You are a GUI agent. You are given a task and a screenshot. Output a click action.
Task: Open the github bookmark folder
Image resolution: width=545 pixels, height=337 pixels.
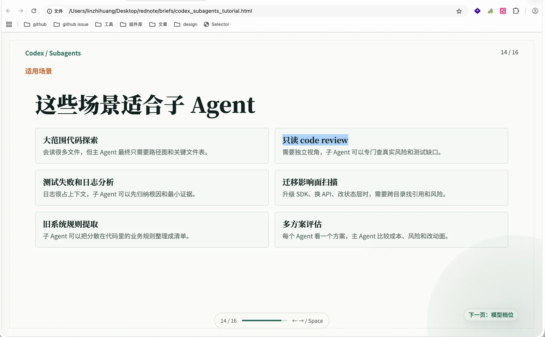pos(35,25)
